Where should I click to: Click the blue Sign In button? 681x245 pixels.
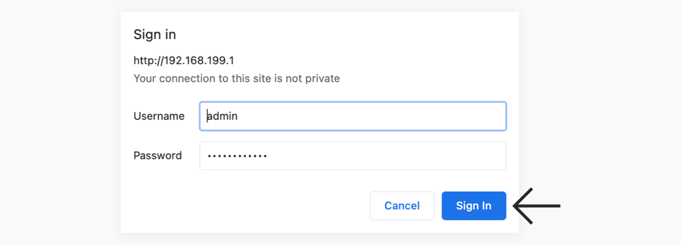coord(474,206)
